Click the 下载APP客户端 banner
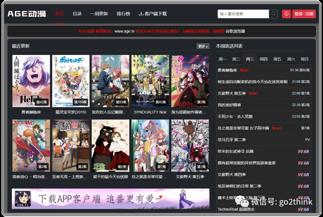The image size is (323, 217). [x=111, y=199]
